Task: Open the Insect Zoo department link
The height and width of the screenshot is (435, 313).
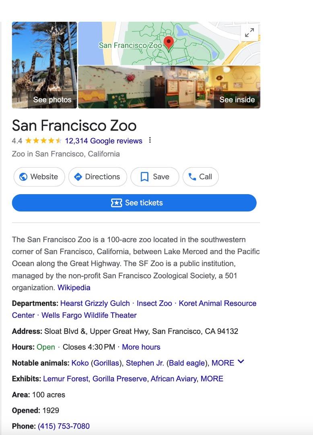Action: pos(154,303)
